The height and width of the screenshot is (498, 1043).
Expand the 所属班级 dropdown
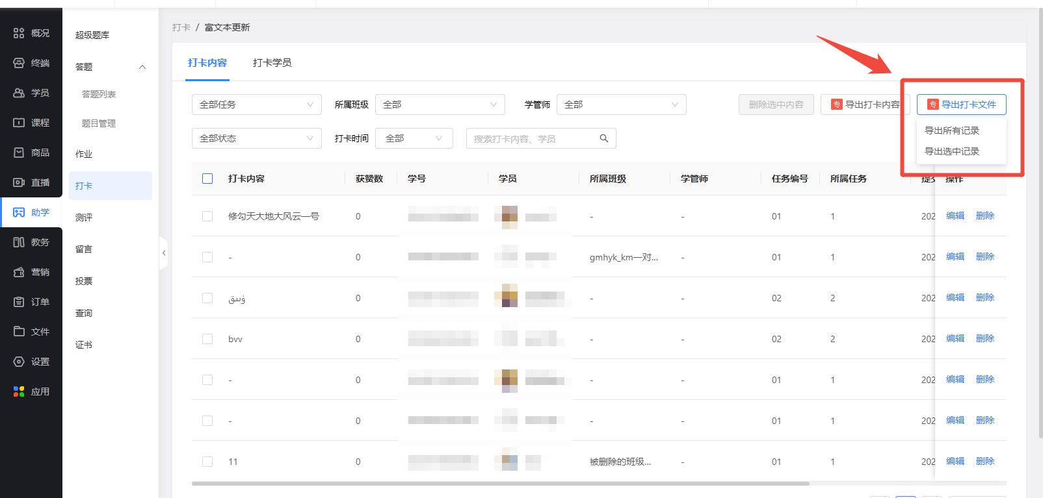click(x=440, y=105)
